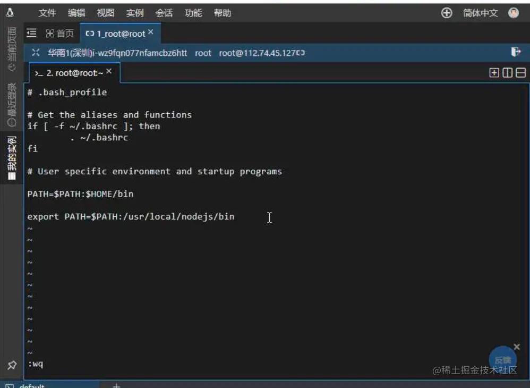Image resolution: width=530 pixels, height=388 pixels.
Task: Close the 1_root@root session tab
Action: (151, 32)
